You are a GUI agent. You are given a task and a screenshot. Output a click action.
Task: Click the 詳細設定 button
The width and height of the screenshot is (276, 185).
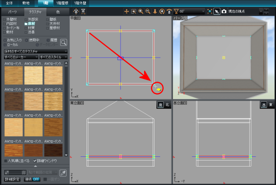(x=12, y=179)
